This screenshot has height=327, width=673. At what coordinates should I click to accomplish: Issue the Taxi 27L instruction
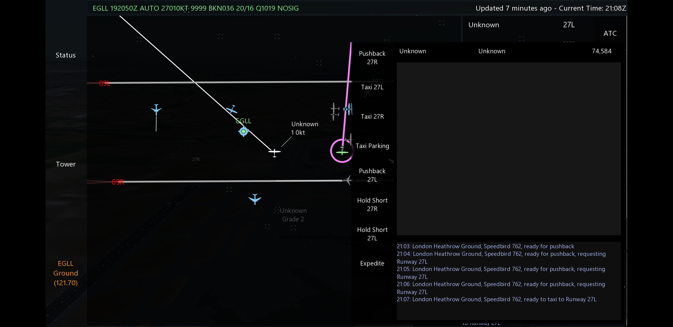click(x=372, y=87)
